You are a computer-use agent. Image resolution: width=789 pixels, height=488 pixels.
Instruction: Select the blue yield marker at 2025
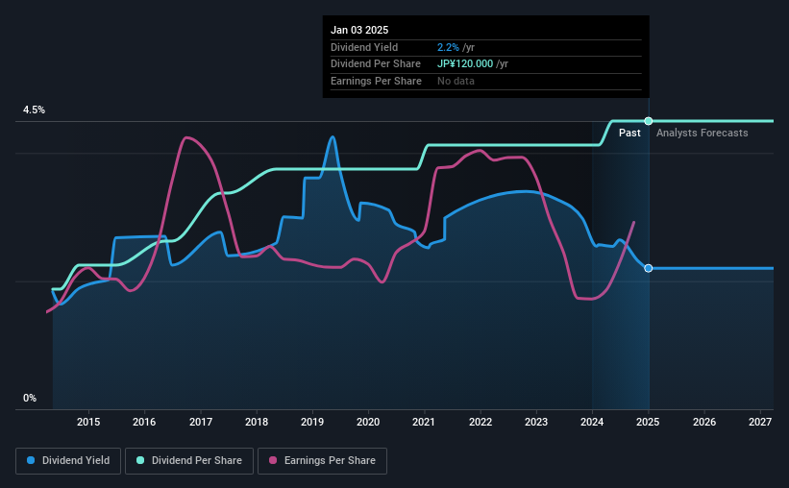649,268
